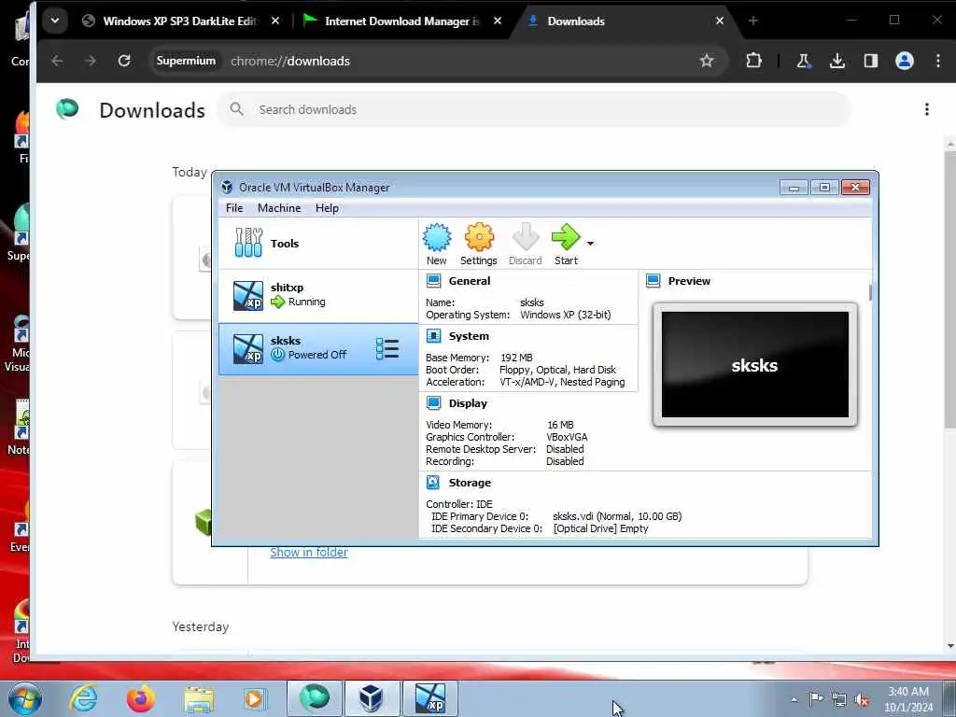Open the browser downloads tray icon
This screenshot has width=956, height=717.
[x=837, y=61]
